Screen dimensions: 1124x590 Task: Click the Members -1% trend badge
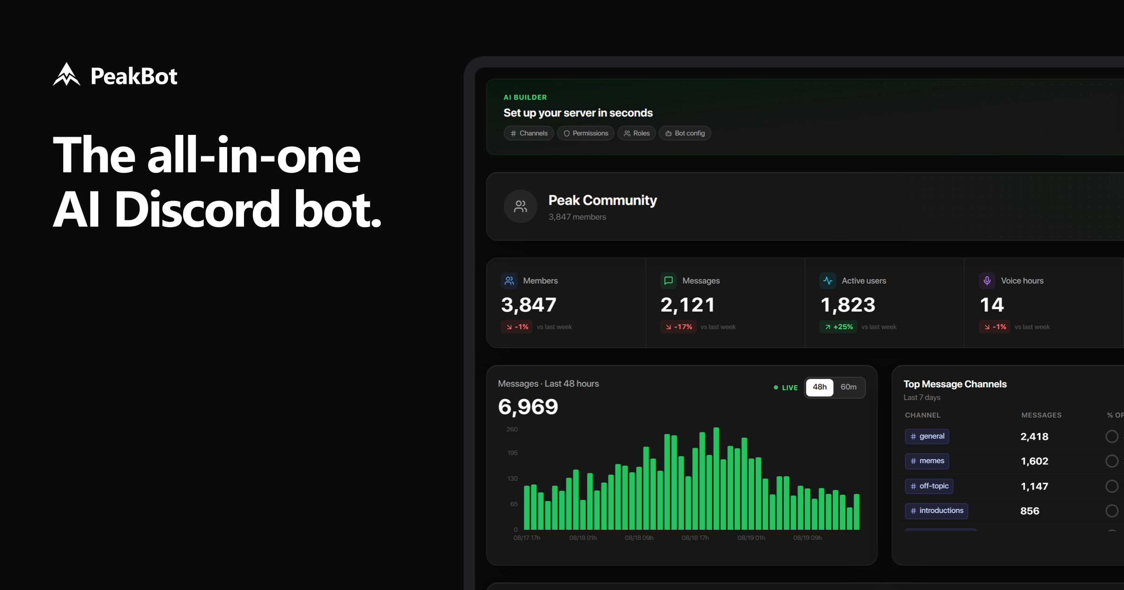517,327
